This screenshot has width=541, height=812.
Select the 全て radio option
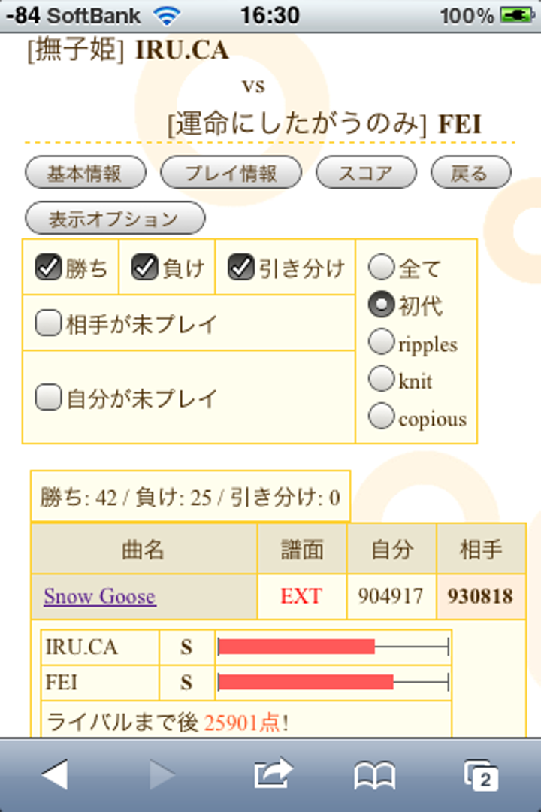(382, 267)
